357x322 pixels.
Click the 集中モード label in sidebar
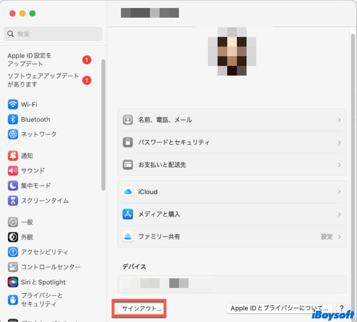point(36,186)
